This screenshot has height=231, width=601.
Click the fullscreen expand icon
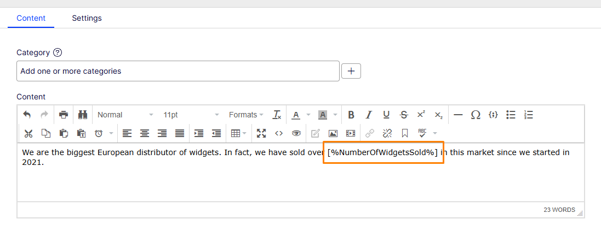point(261,133)
